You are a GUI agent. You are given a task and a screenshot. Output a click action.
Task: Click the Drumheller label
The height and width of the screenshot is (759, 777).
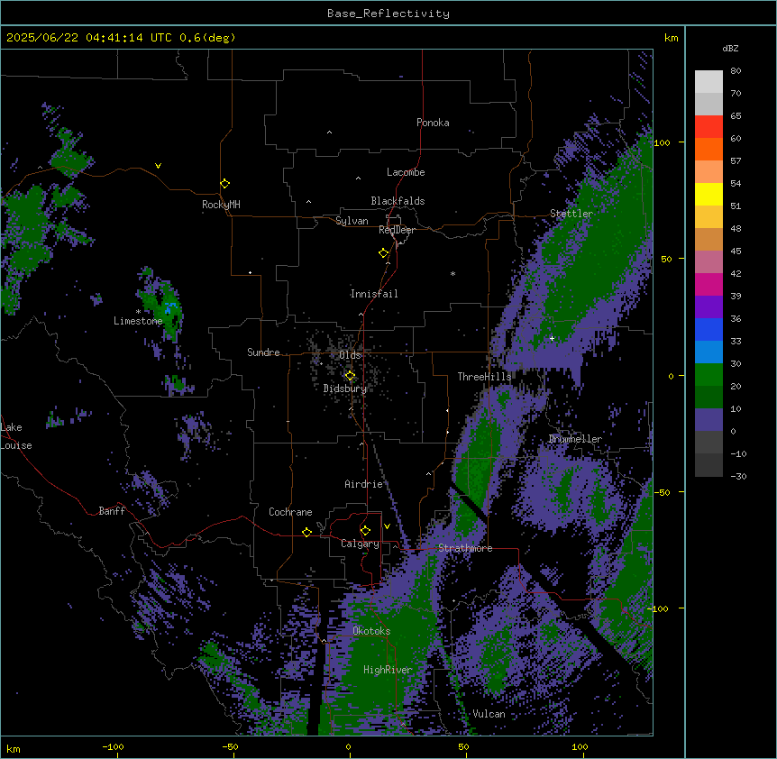point(575,439)
